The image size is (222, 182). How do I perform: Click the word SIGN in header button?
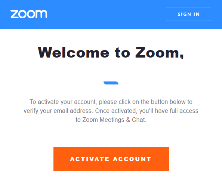click(184, 14)
